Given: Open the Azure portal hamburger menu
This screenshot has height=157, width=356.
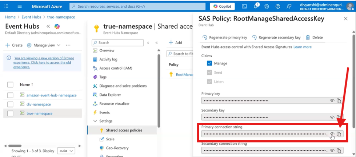Looking at the screenshot, I should pyautogui.click(x=20, y=7).
